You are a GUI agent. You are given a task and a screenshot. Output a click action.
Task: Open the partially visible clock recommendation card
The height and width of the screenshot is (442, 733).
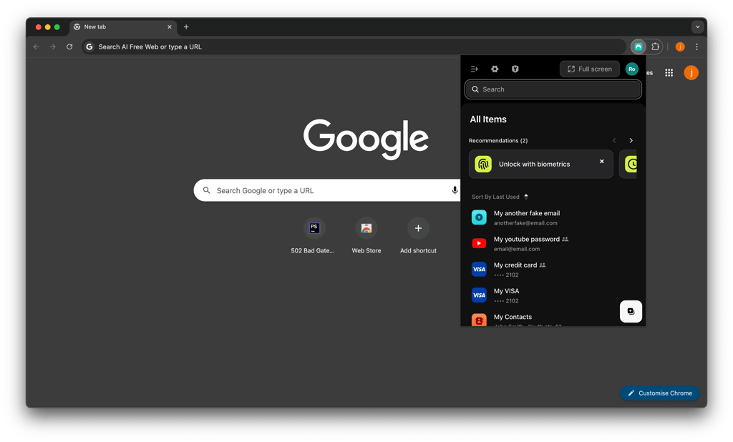(628, 164)
